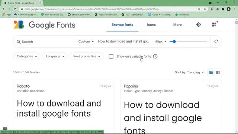Screen dimensions: 238x134
Task: Open the More menu
Action: click(177, 25)
